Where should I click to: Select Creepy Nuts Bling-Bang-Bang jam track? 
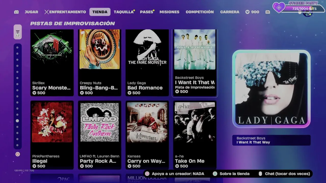100,63
